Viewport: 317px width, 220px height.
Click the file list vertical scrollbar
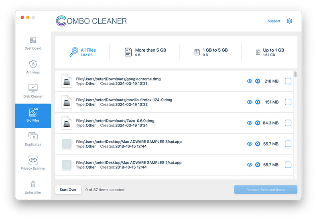(x=296, y=74)
